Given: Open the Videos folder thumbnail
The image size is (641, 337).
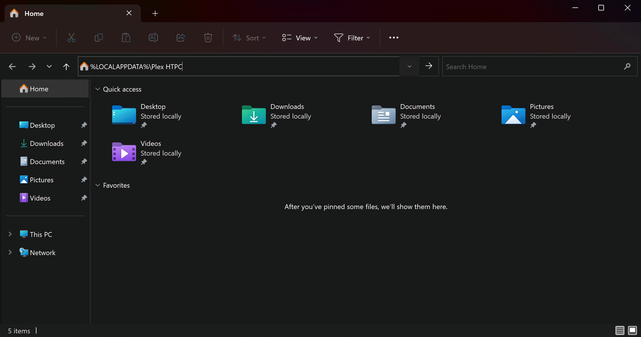Looking at the screenshot, I should tap(124, 152).
